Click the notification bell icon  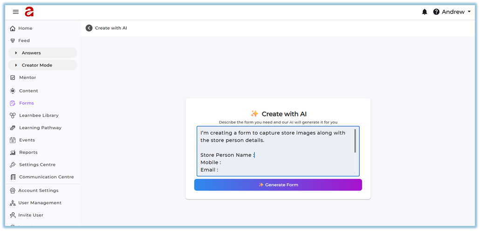pos(425,12)
